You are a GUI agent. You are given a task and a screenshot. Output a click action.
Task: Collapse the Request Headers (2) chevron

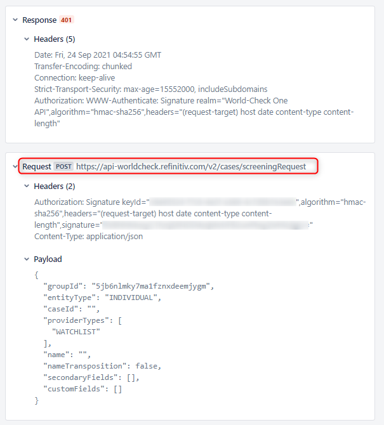pos(27,186)
